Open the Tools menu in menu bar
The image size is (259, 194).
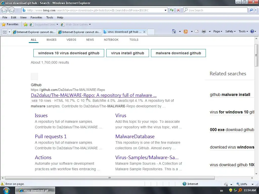pos(50,17)
